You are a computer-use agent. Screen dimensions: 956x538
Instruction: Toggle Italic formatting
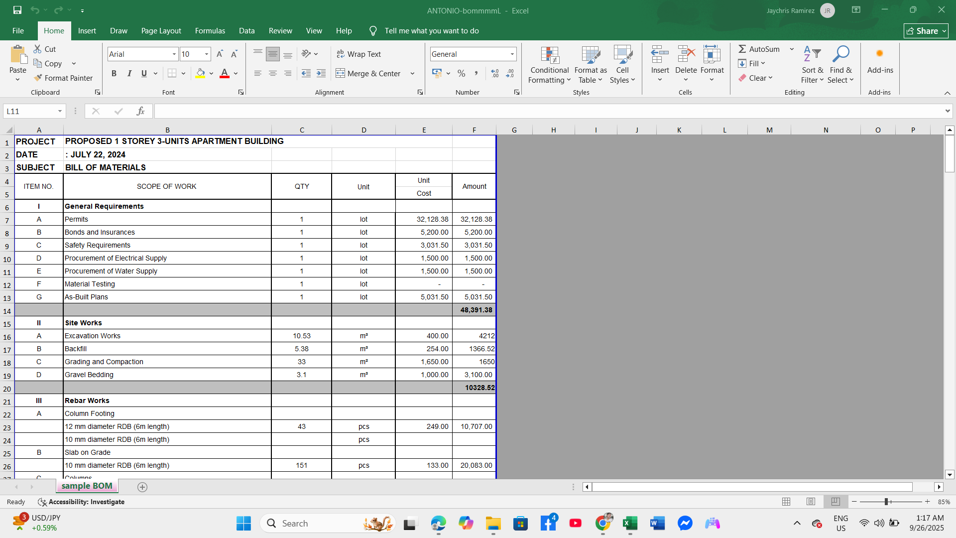[x=129, y=73]
